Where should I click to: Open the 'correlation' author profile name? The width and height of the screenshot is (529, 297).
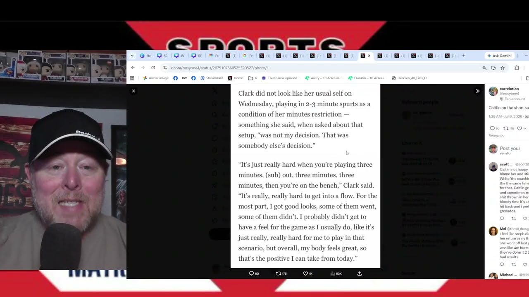click(x=509, y=89)
